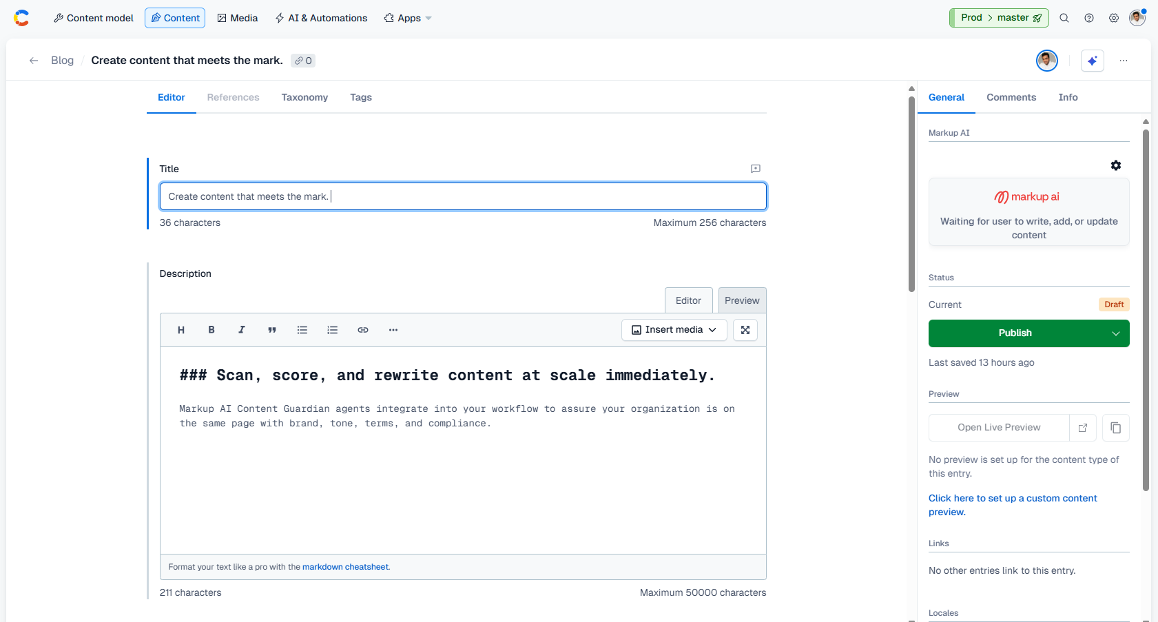The width and height of the screenshot is (1158, 622).
Task: Open heading options with the H icon
Action: point(181,330)
